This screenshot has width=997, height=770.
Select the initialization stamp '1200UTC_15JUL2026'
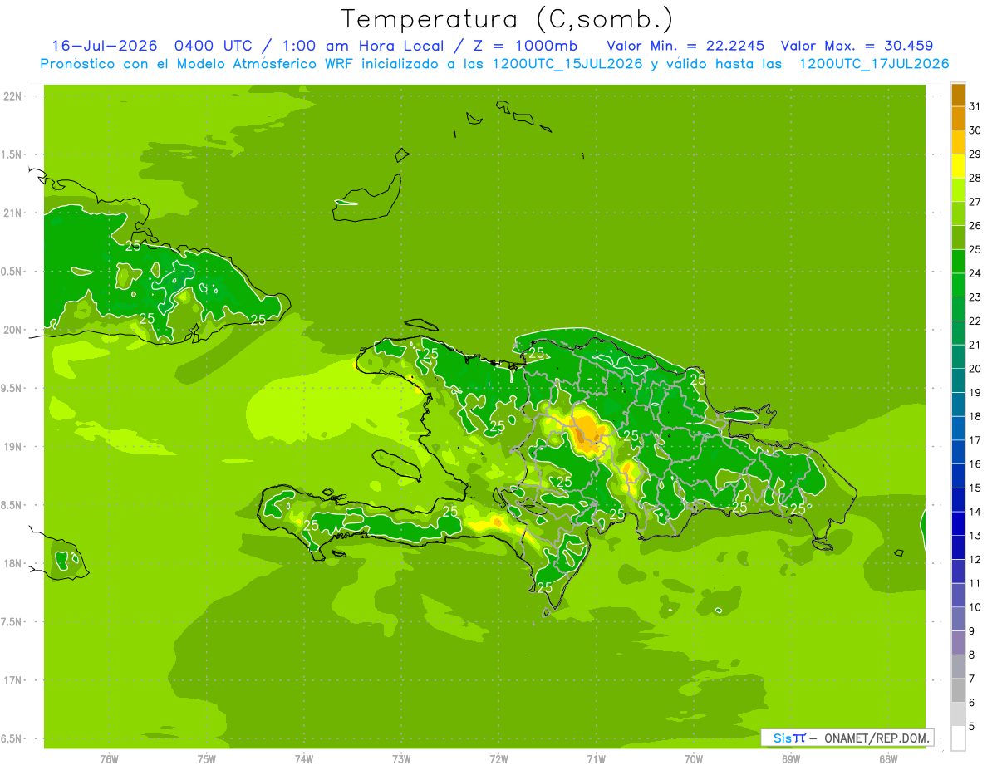pos(567,64)
